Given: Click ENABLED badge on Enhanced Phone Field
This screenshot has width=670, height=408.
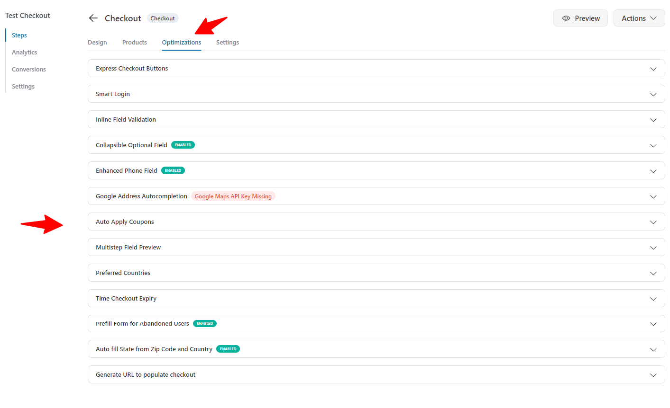Looking at the screenshot, I should [173, 170].
